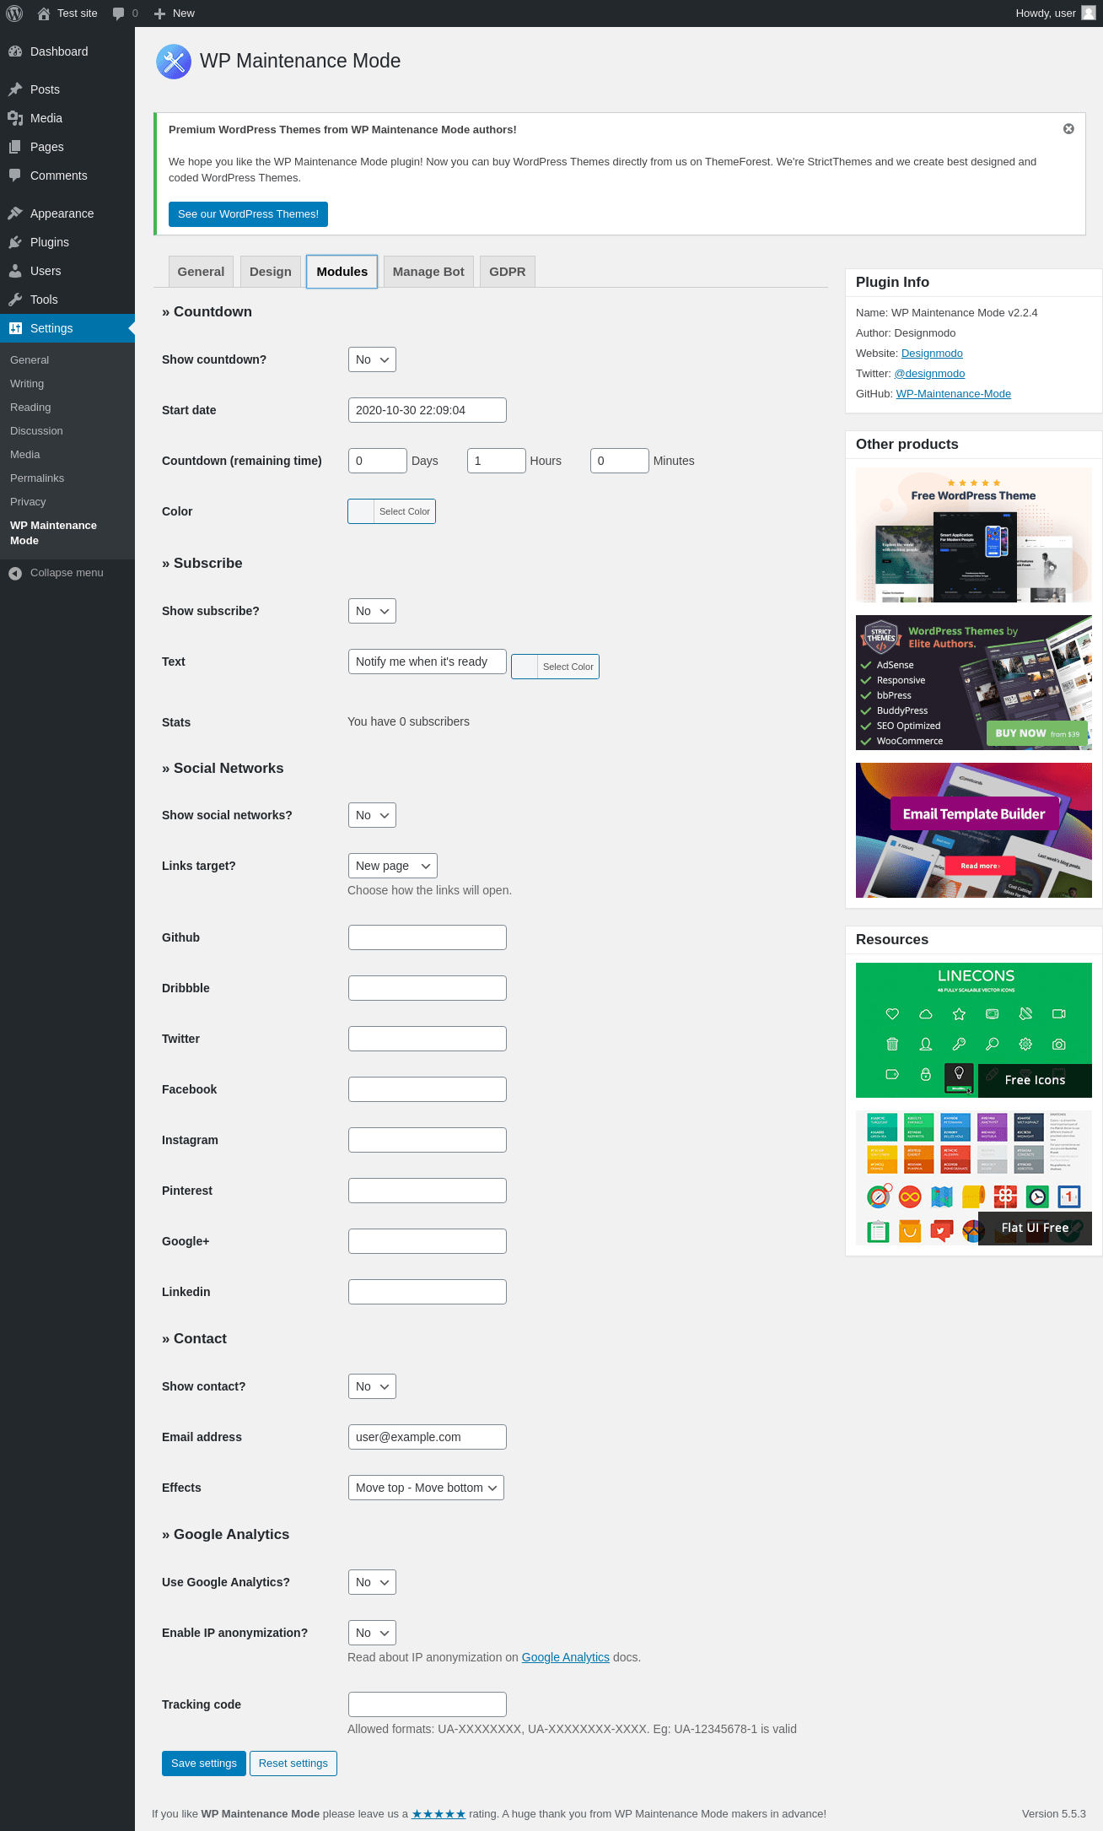
Task: Click the plus New content icon
Action: 159,14
